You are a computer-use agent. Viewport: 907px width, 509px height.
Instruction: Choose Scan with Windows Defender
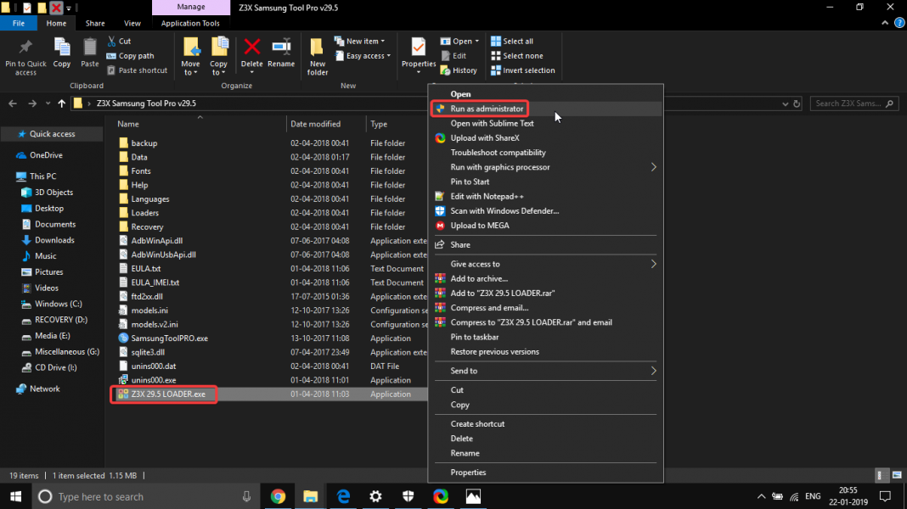pos(504,210)
